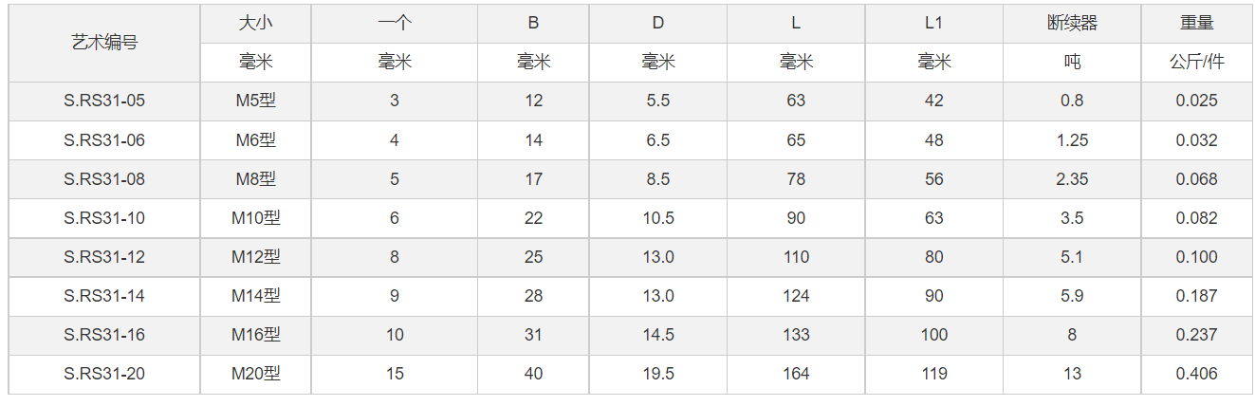The height and width of the screenshot is (406, 1255).
Task: Select the S.RS31-16 row label
Action: point(104,335)
